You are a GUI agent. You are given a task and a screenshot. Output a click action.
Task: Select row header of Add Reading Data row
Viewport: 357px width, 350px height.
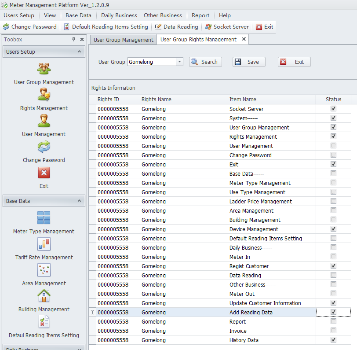92,312
